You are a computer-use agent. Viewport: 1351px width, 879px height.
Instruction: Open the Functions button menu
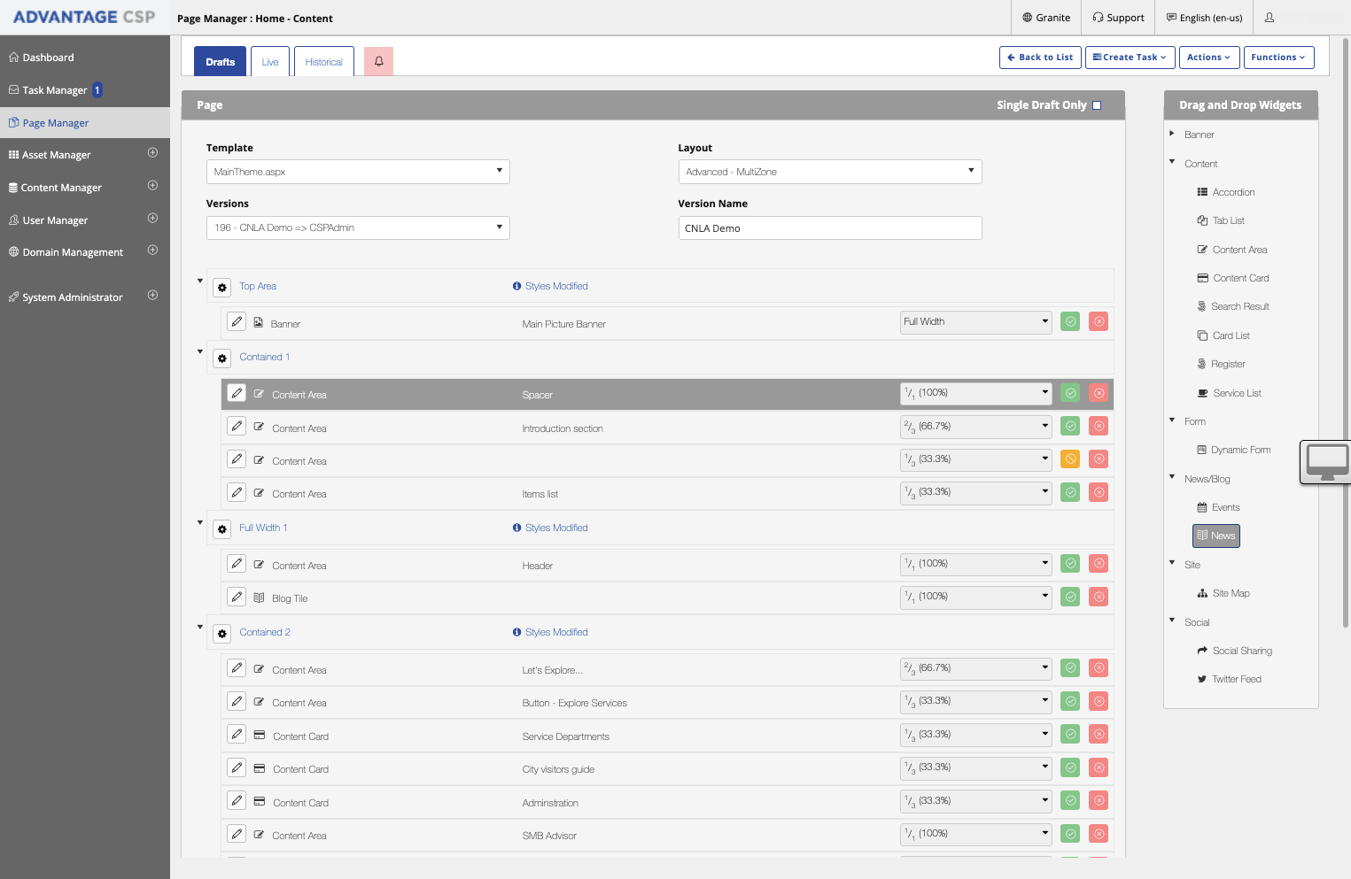(x=1279, y=58)
